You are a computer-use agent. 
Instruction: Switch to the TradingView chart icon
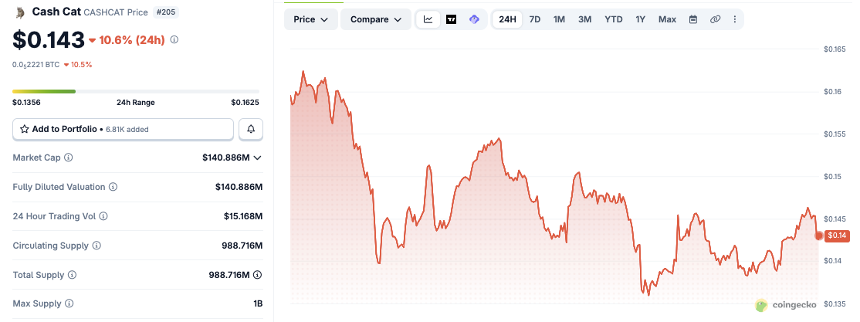click(x=452, y=19)
